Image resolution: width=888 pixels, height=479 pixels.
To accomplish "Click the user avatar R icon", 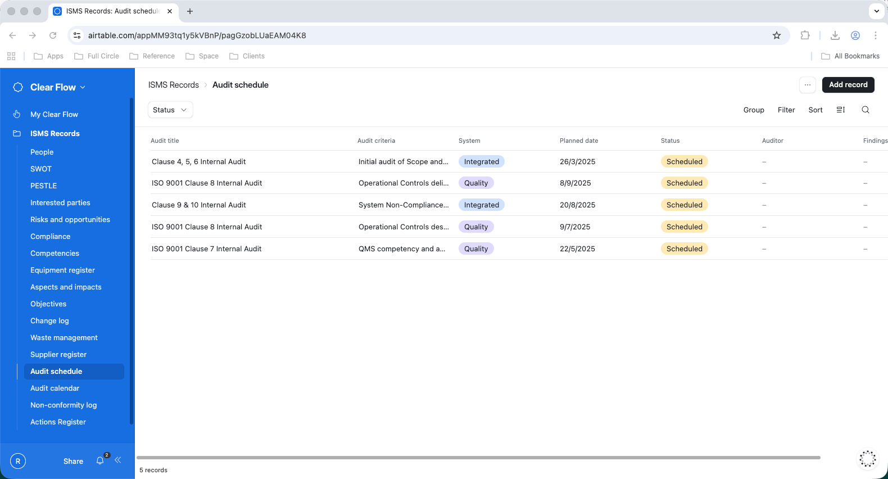I will coord(18,461).
